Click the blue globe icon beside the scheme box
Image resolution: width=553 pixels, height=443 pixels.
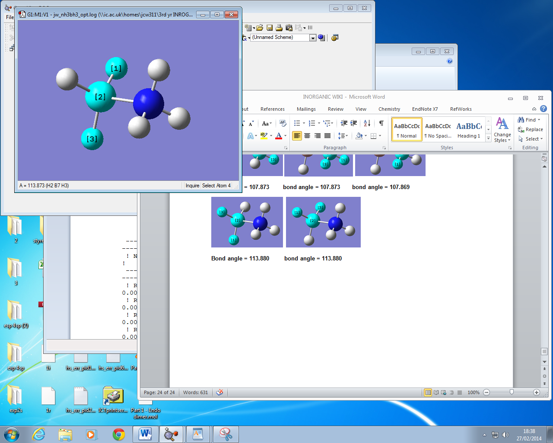click(x=321, y=38)
